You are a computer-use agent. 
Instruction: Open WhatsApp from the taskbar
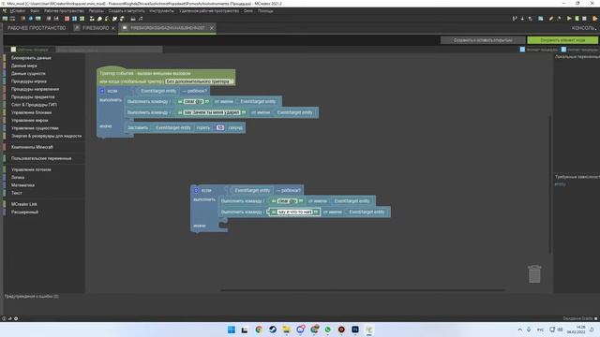[327, 330]
